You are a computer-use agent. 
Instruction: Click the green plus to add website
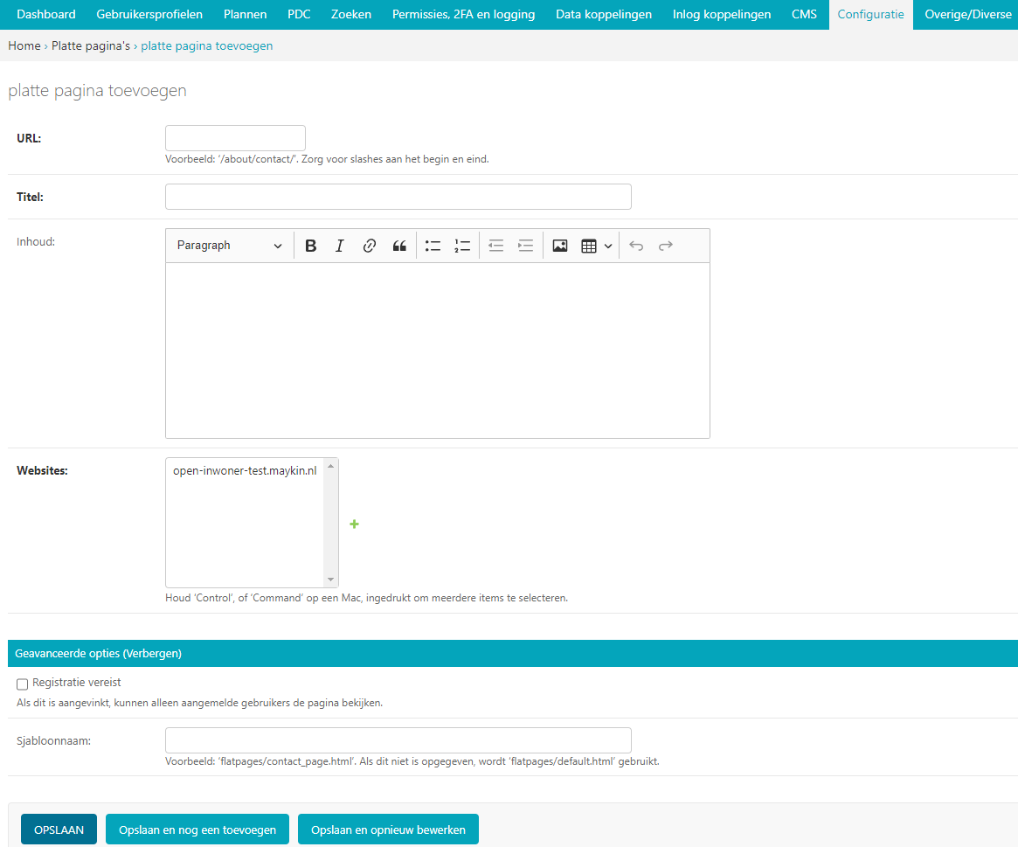pos(355,524)
